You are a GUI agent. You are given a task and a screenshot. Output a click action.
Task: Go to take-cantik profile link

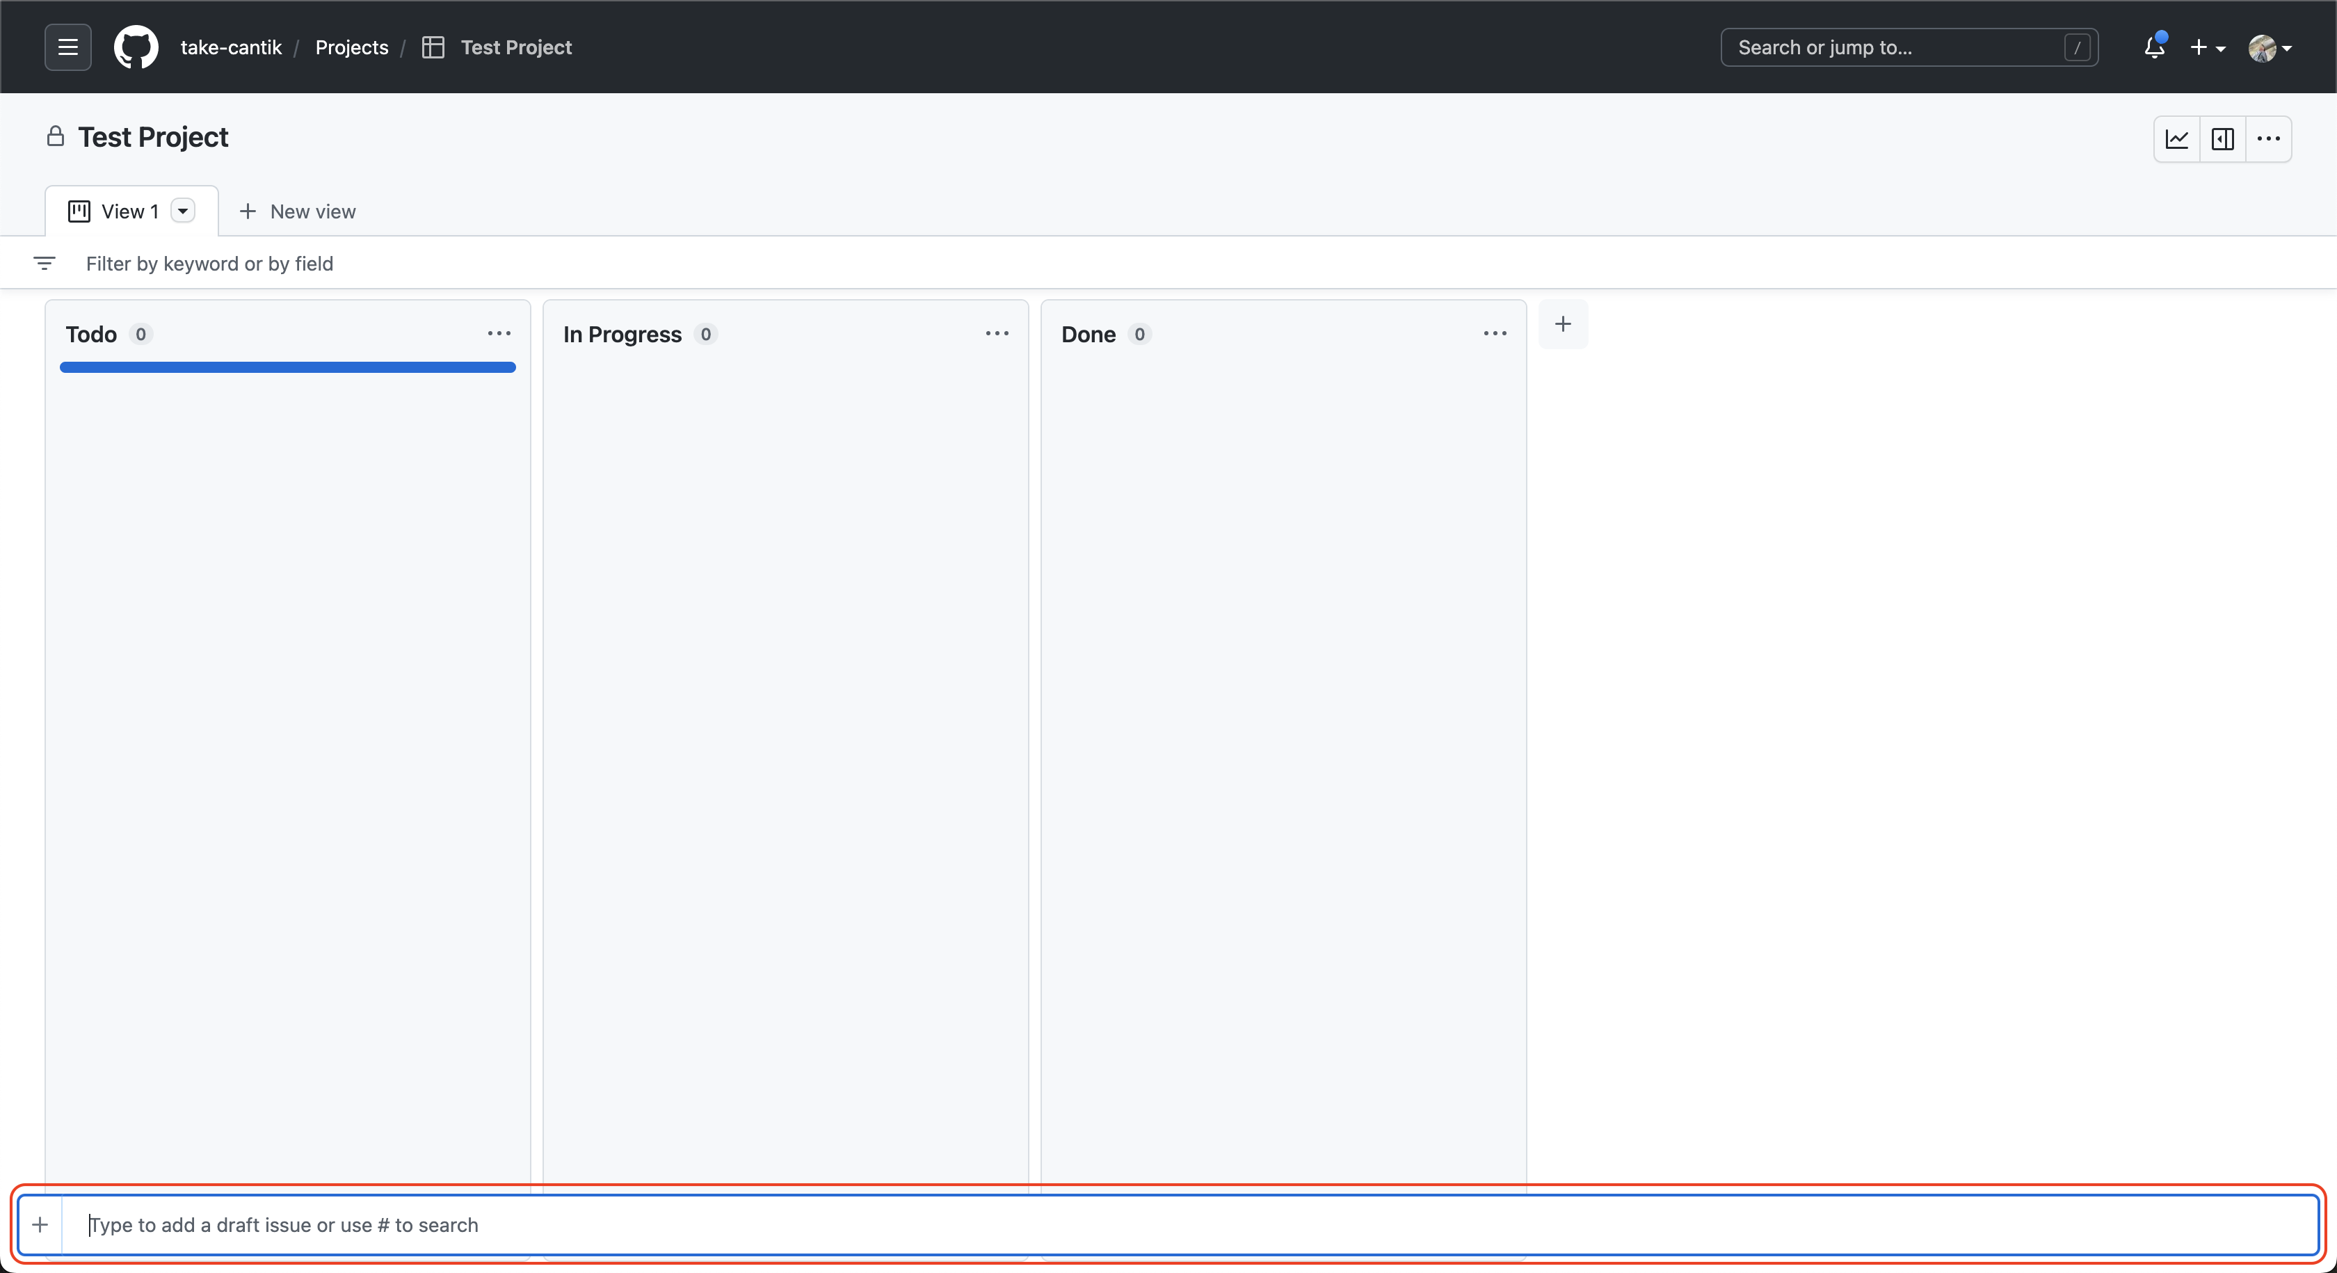pos(230,47)
